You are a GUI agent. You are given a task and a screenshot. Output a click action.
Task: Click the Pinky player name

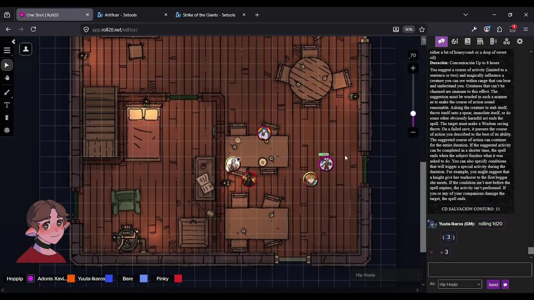coord(162,279)
